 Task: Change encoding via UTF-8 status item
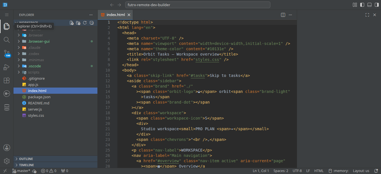297,171
